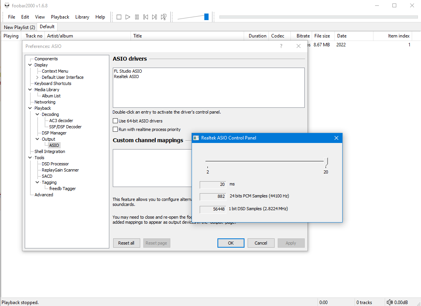Click the Play button in toolbar

(x=128, y=17)
